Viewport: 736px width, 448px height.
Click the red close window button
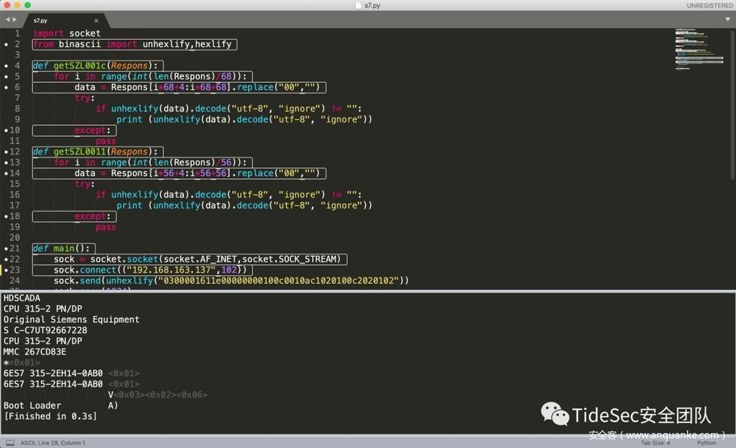[x=7, y=5]
